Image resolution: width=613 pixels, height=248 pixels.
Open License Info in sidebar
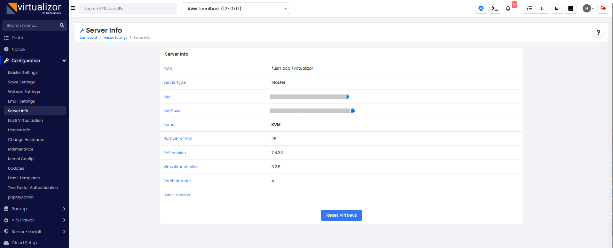point(19,130)
